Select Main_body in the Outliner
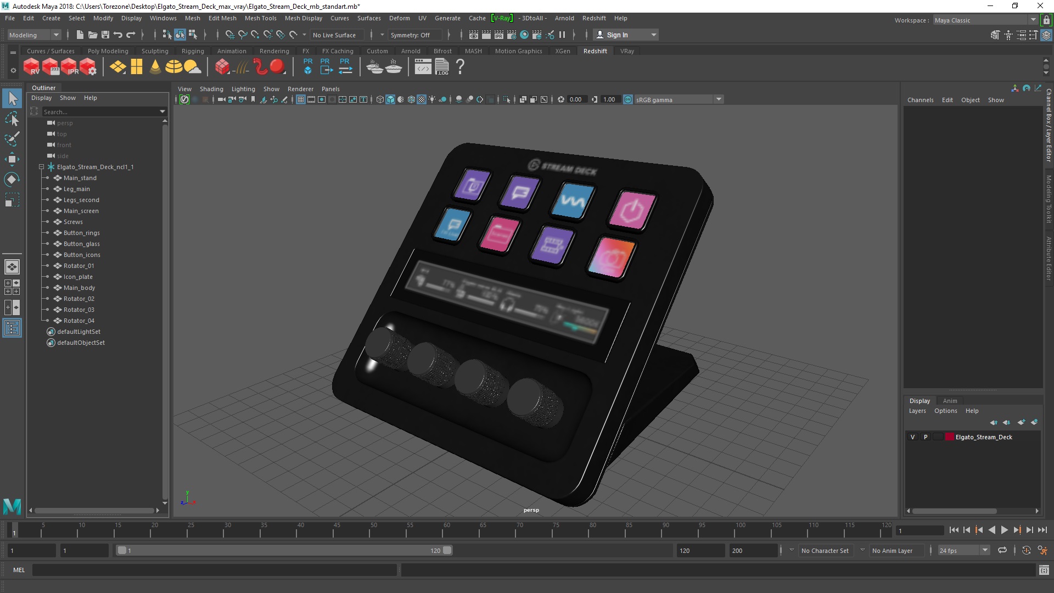 pos(79,288)
